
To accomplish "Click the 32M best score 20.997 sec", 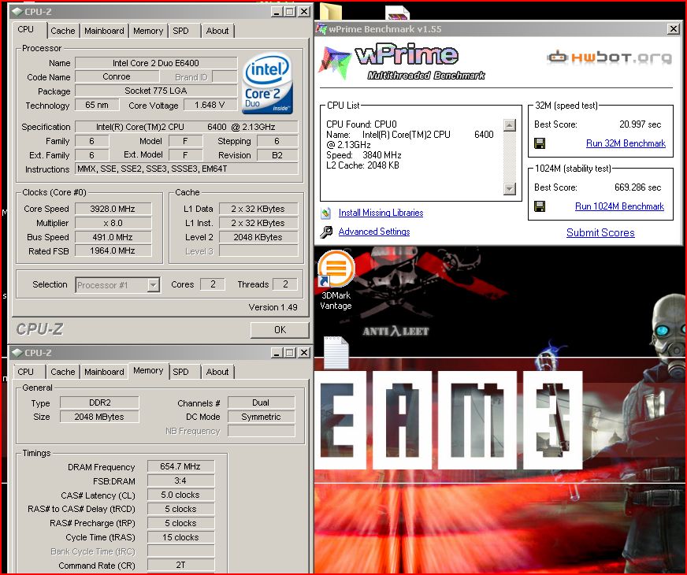I will point(640,124).
